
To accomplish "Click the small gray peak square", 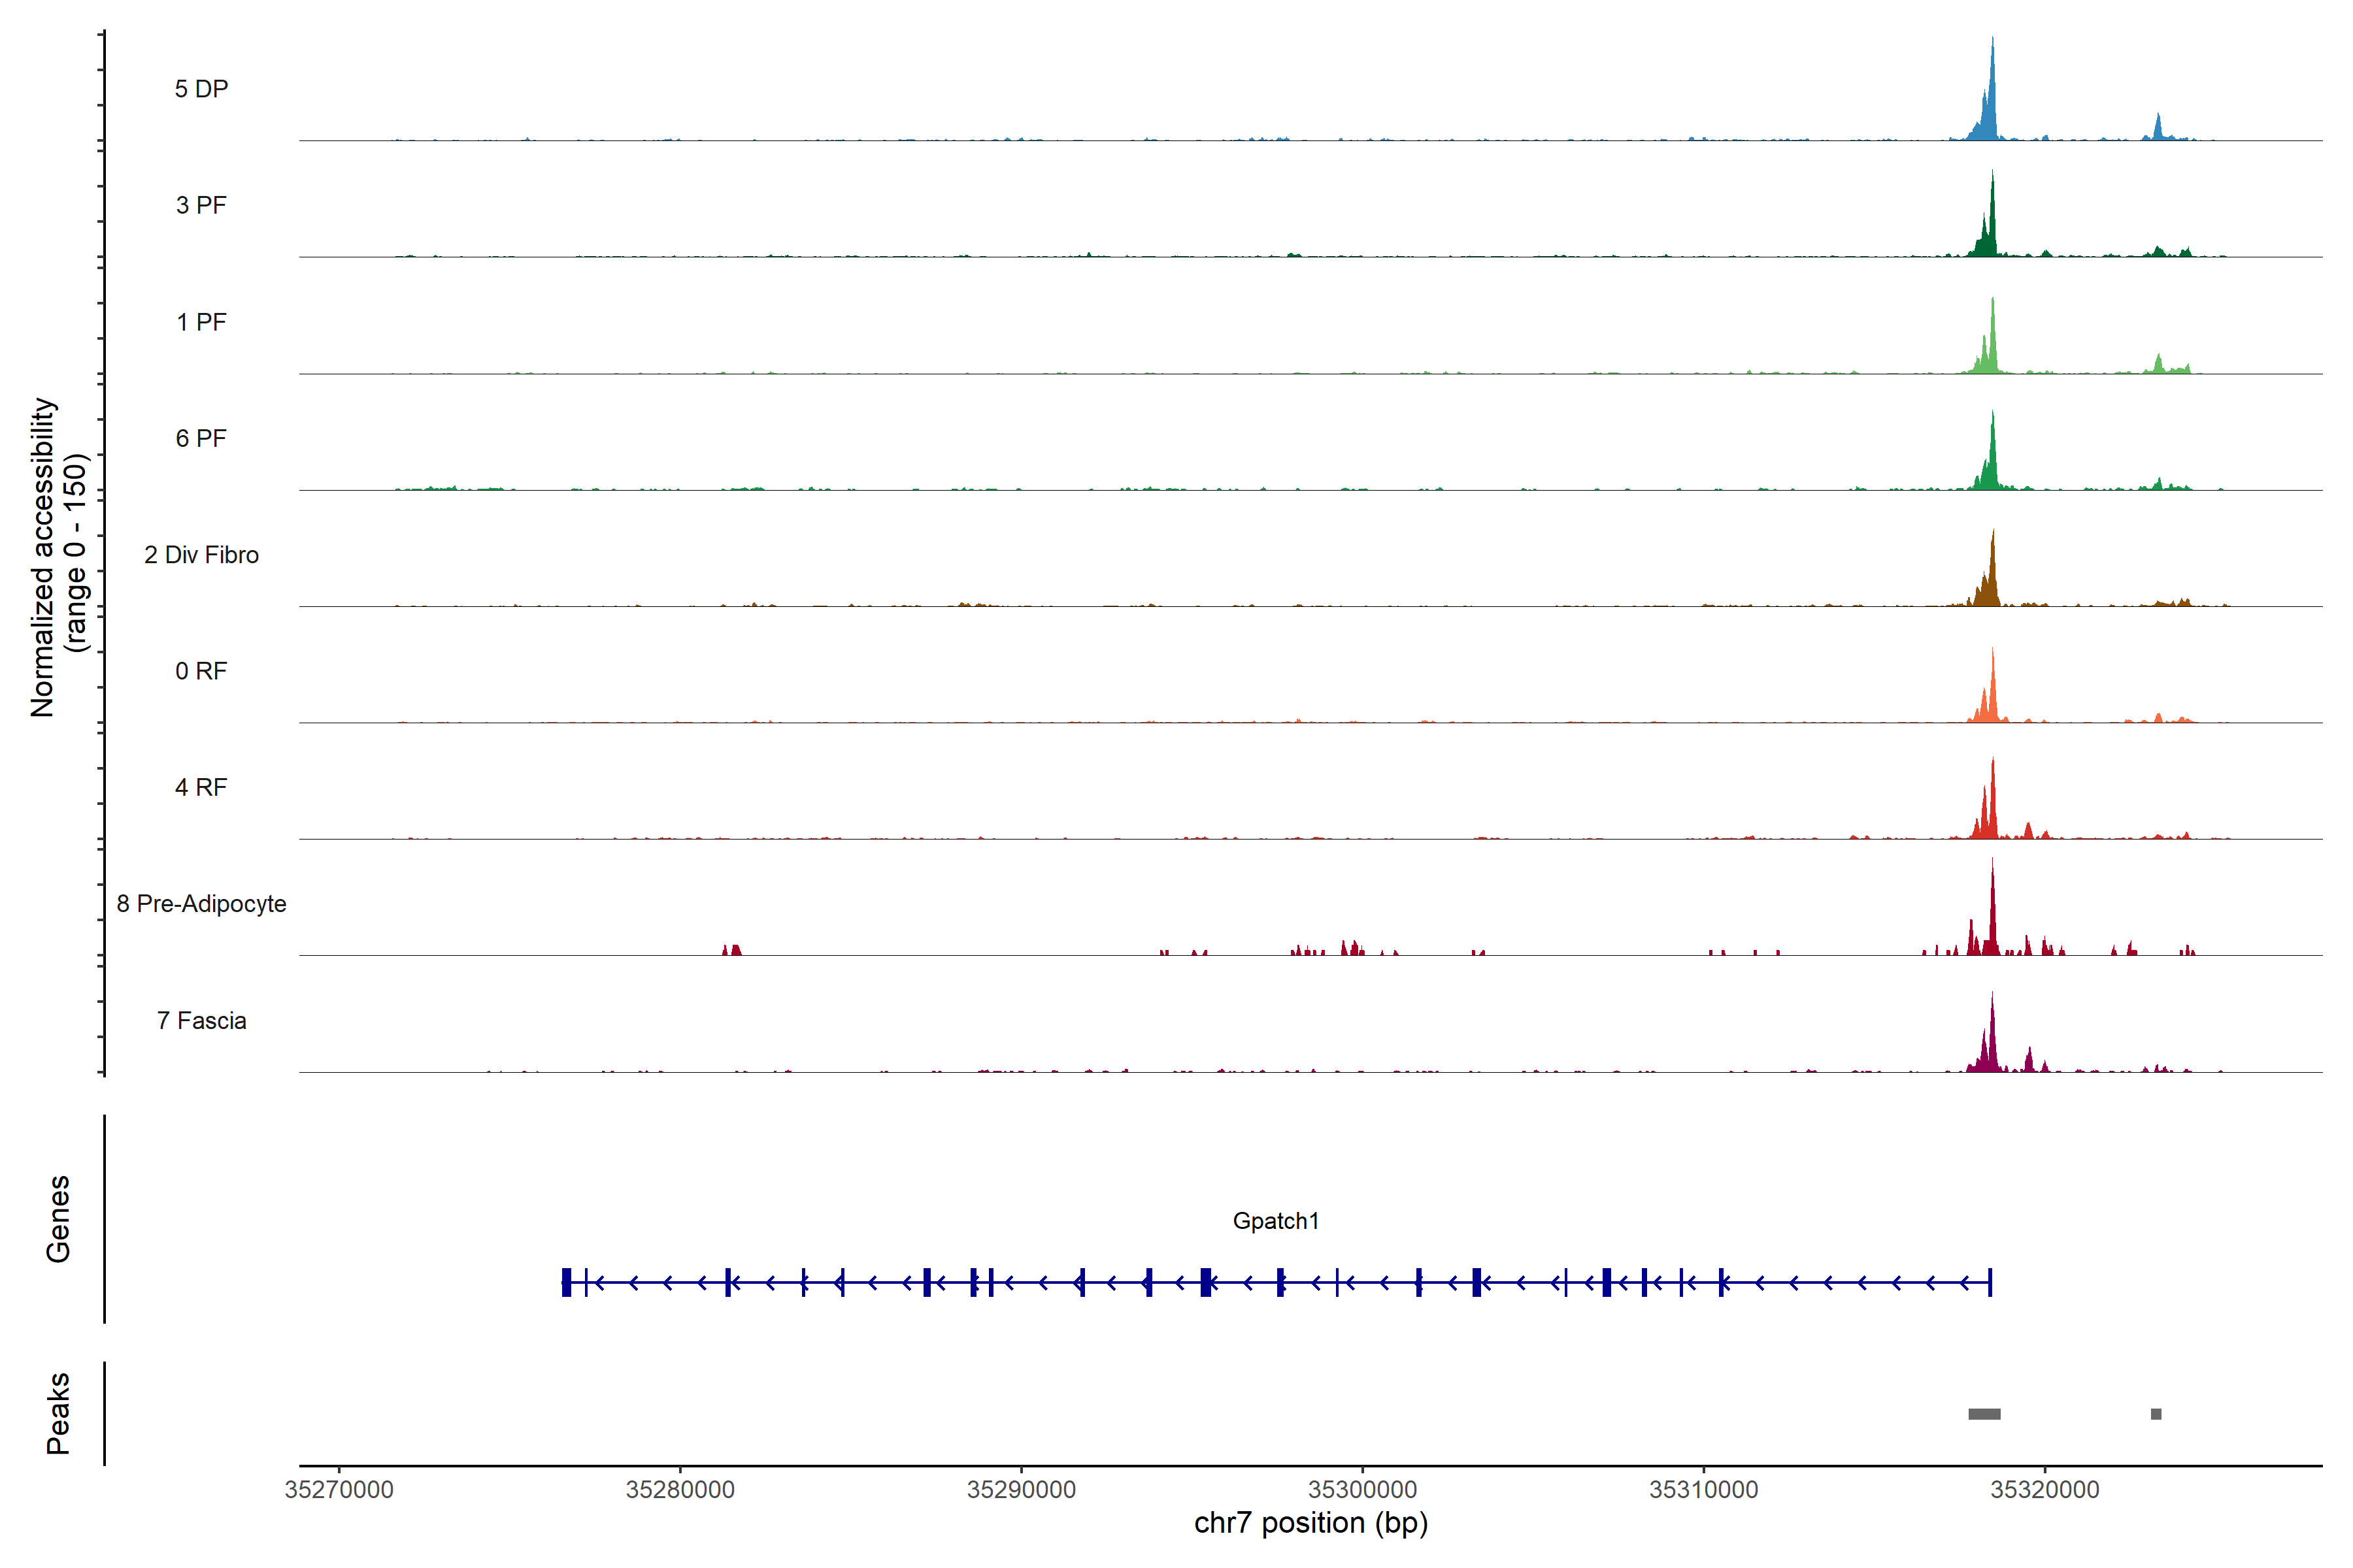I will [2156, 1414].
